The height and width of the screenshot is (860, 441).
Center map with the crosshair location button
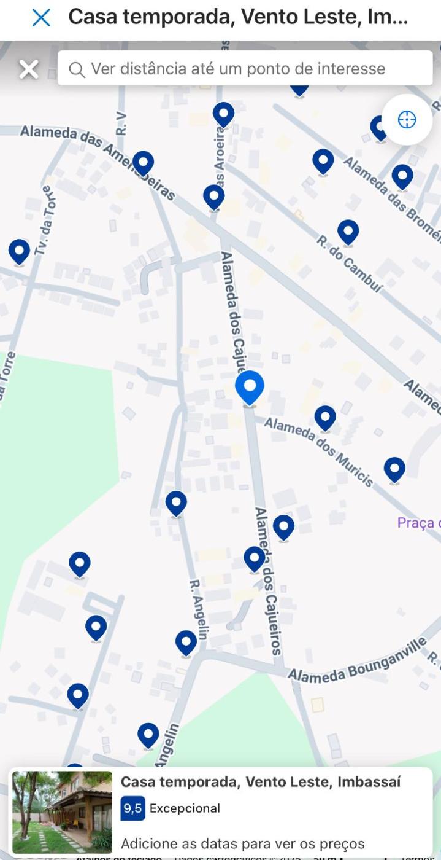tap(407, 120)
